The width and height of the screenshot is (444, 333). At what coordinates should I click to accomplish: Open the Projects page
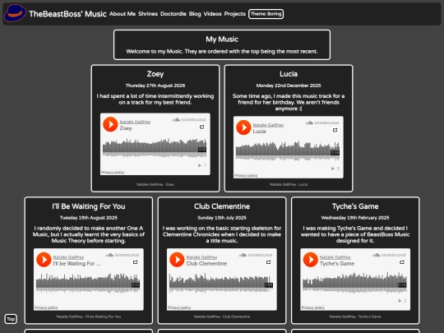pos(234,14)
